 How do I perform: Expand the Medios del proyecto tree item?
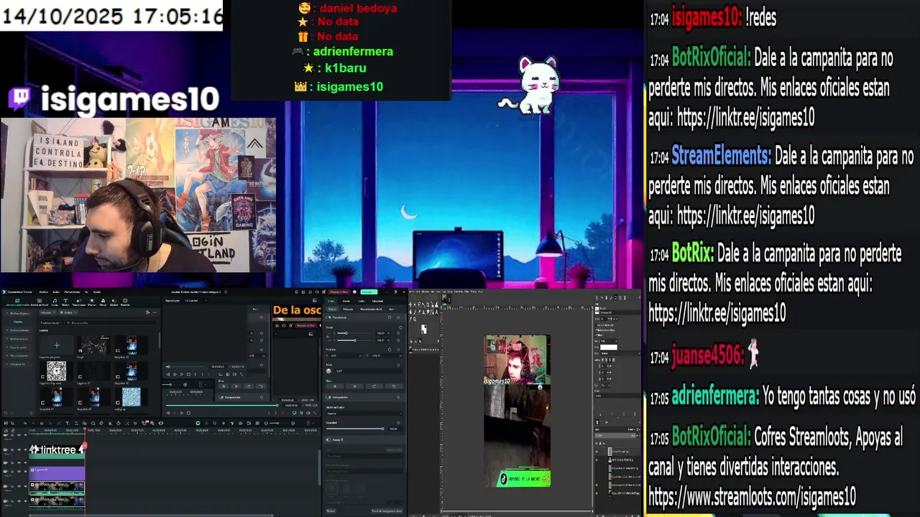click(x=18, y=313)
